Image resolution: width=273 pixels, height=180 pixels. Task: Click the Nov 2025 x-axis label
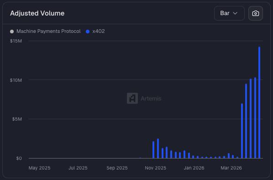pos(156,168)
